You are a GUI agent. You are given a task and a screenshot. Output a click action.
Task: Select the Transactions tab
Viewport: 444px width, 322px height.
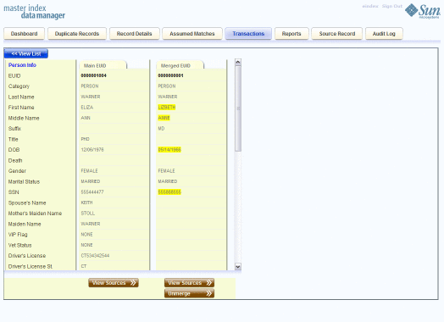(x=248, y=34)
